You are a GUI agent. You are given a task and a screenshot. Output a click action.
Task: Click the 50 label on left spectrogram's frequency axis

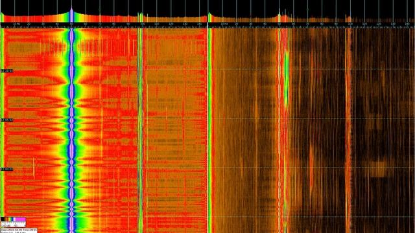coord(71,24)
